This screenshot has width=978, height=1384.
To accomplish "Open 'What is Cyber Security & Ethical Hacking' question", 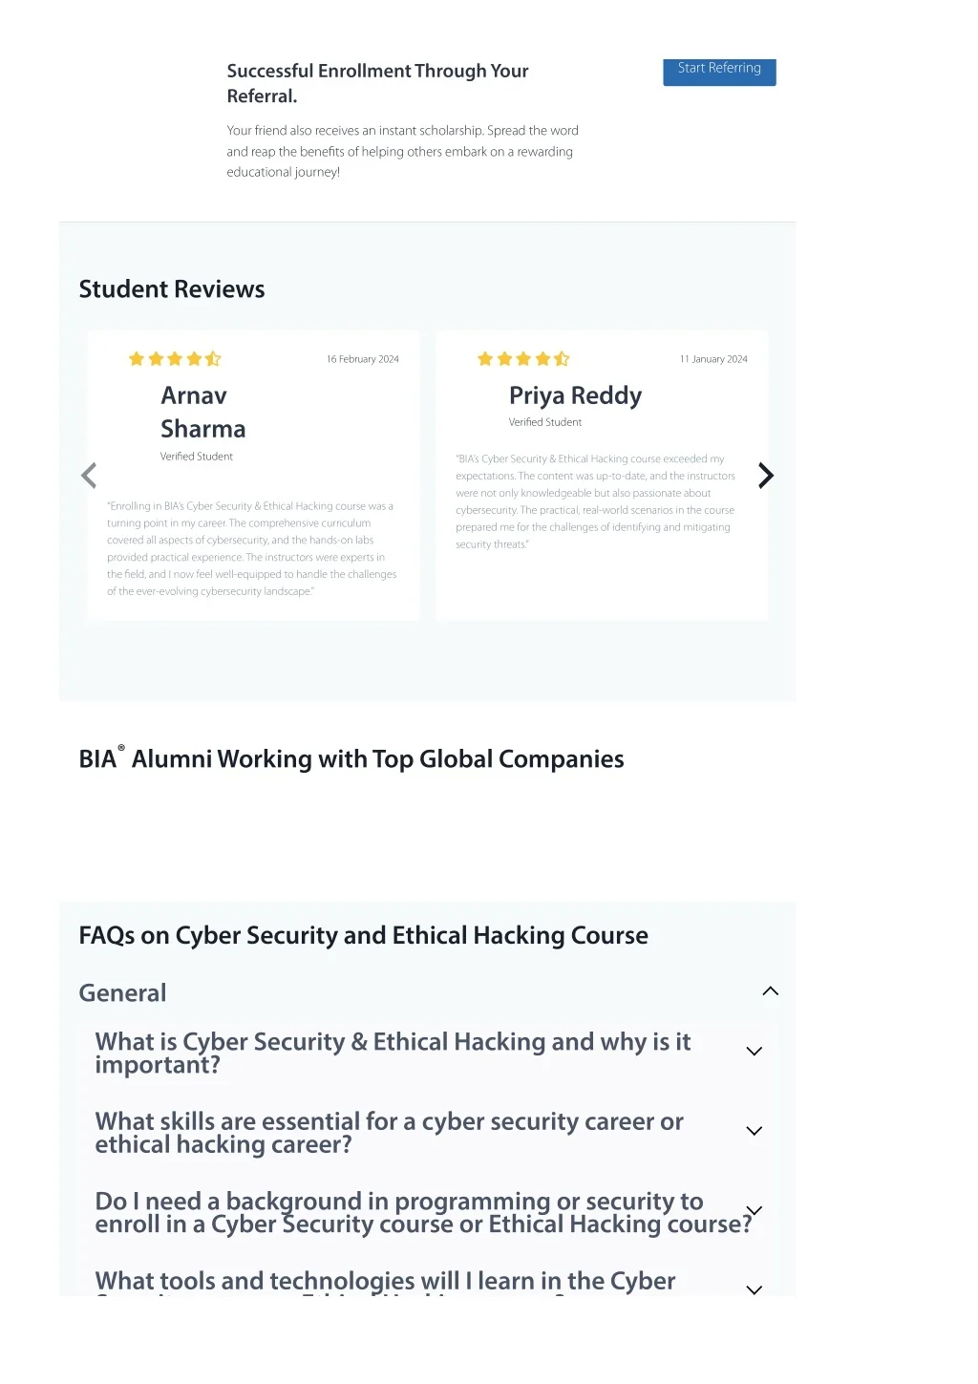I will coord(393,1053).
